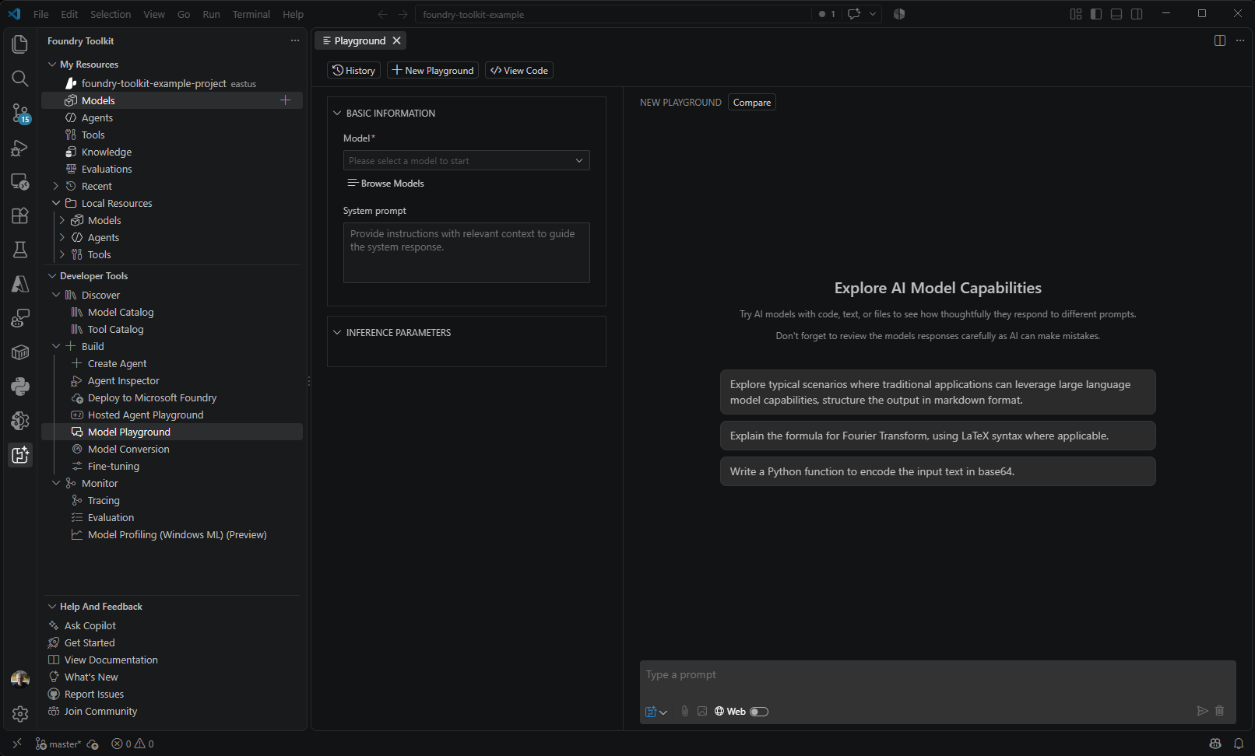1255x756 pixels.
Task: Click the send prompt arrow icon
Action: [1202, 711]
